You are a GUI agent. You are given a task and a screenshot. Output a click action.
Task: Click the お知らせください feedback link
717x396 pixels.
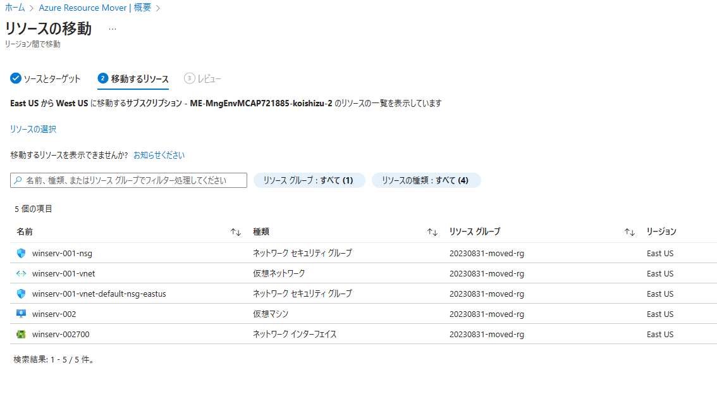tap(159, 156)
